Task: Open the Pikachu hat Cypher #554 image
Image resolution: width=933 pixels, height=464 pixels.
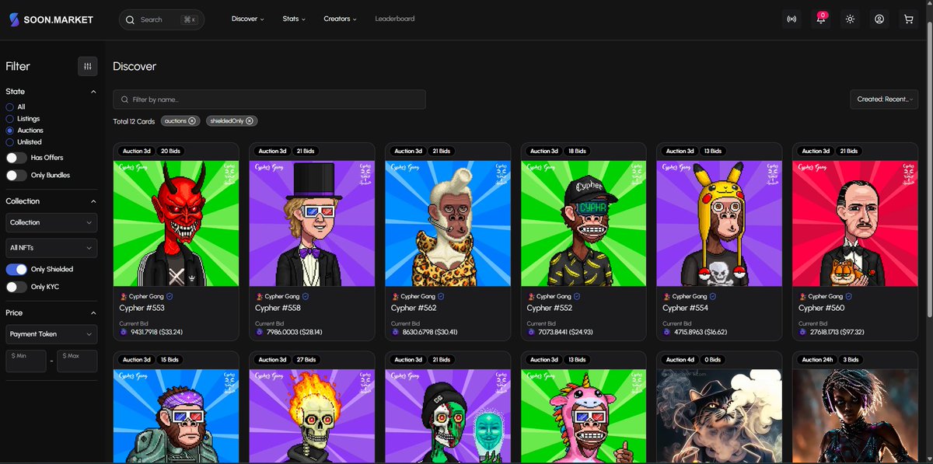Action: coord(719,223)
